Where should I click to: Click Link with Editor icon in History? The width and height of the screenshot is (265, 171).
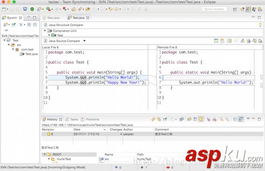(159, 119)
